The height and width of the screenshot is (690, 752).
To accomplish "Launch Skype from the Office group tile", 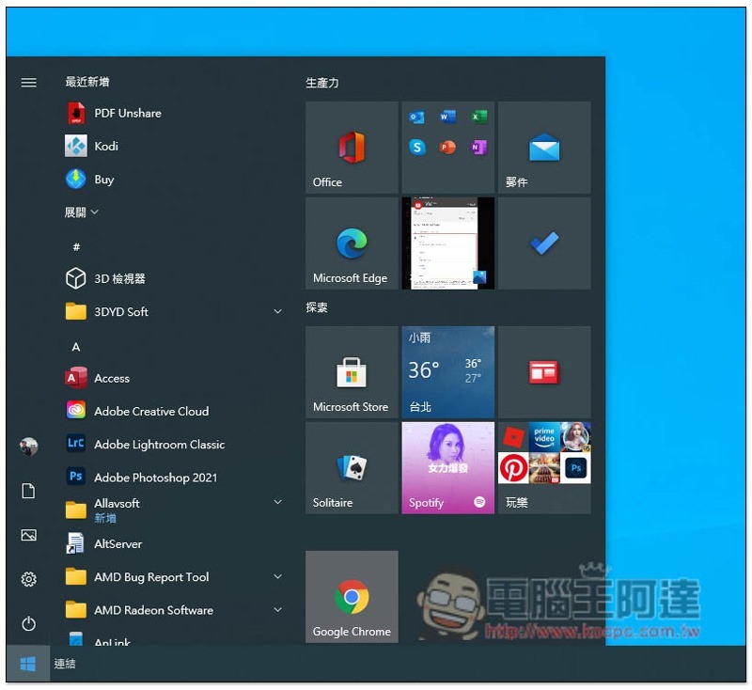I will [x=416, y=148].
